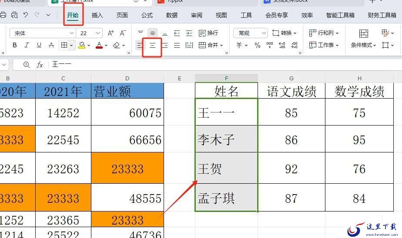Viewport: 402px width, 238px height.
Task: Open the 页面 ribbon tab
Action: (x=122, y=15)
